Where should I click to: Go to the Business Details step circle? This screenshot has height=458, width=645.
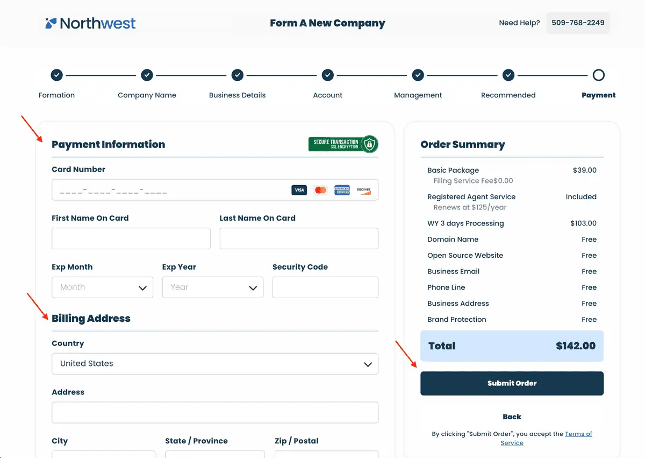pos(237,75)
